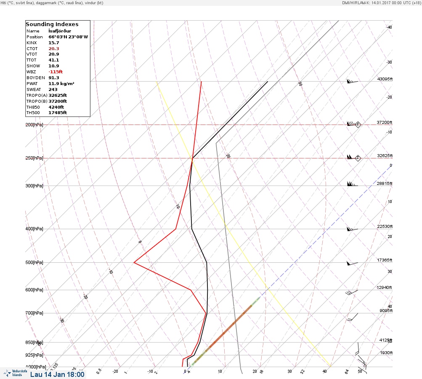Image resolution: width=422 pixels, height=379 pixels.
Task: Click the TROPO(B) value 37200ft
Action: point(58,101)
